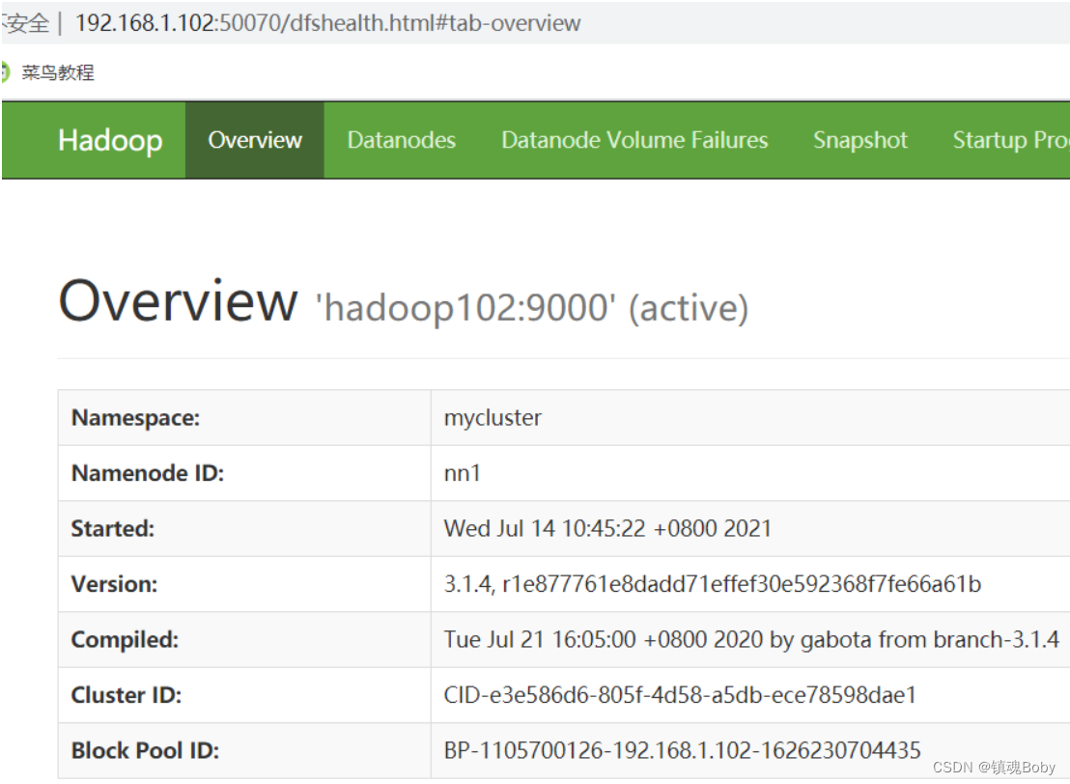Click the Cluster ID: label
Viewport: 1070px width, 784px height.
(x=127, y=694)
